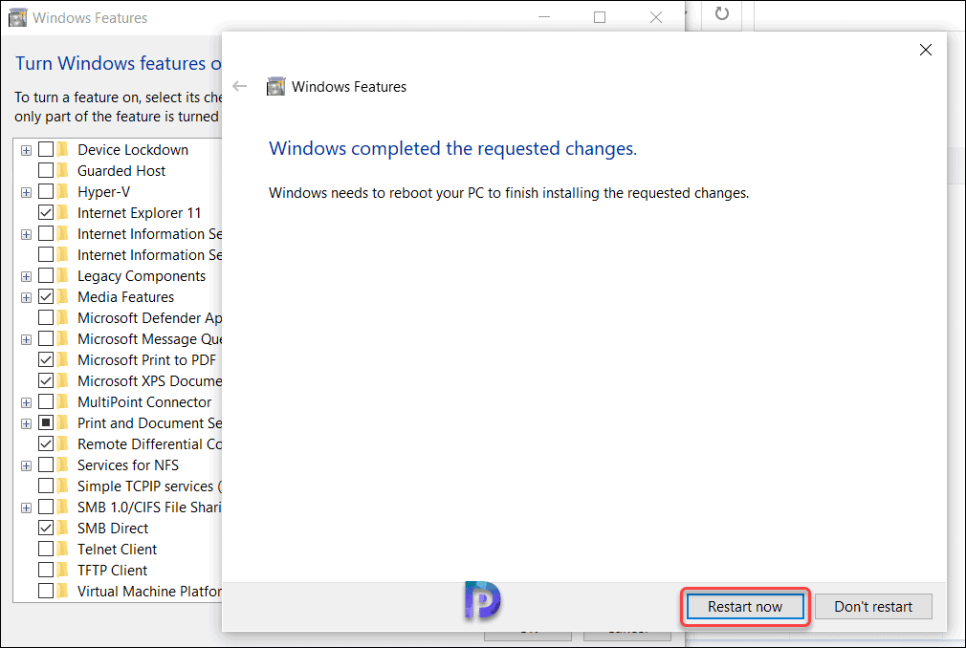The width and height of the screenshot is (966, 648).
Task: Click the Don't restart button
Action: [872, 606]
